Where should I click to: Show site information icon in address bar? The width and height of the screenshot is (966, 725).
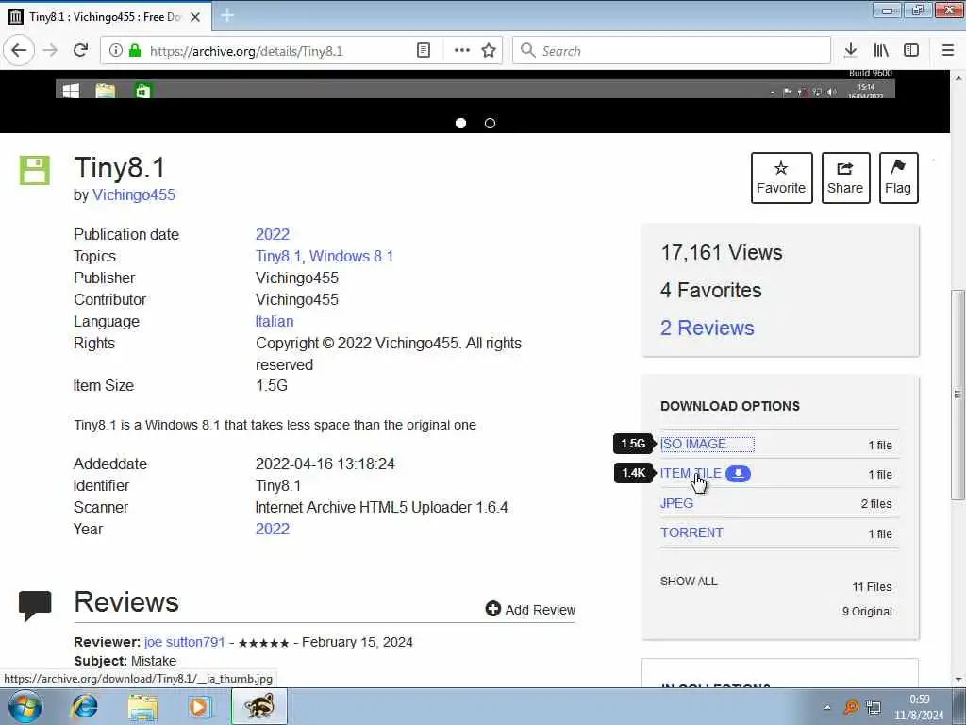(x=116, y=51)
